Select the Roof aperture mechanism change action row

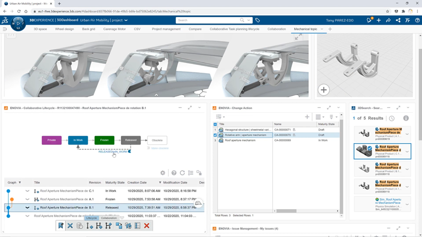276,141
